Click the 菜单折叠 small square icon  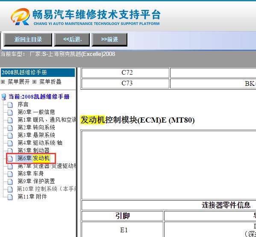pos(34,82)
